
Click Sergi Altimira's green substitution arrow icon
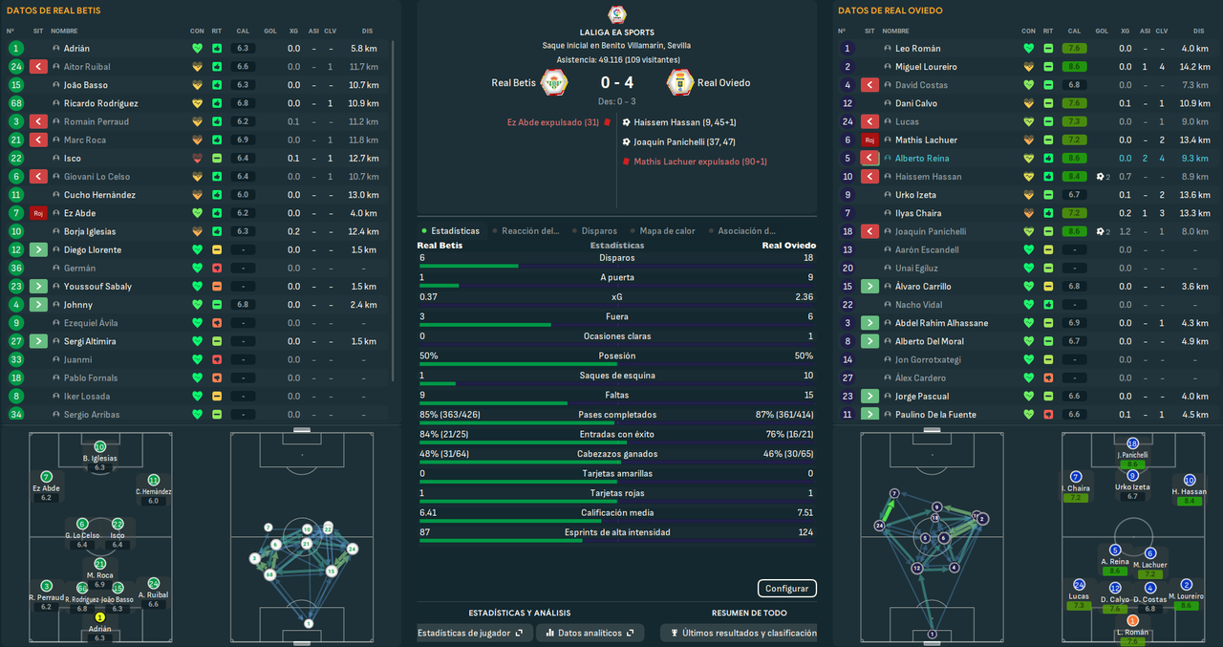point(38,342)
